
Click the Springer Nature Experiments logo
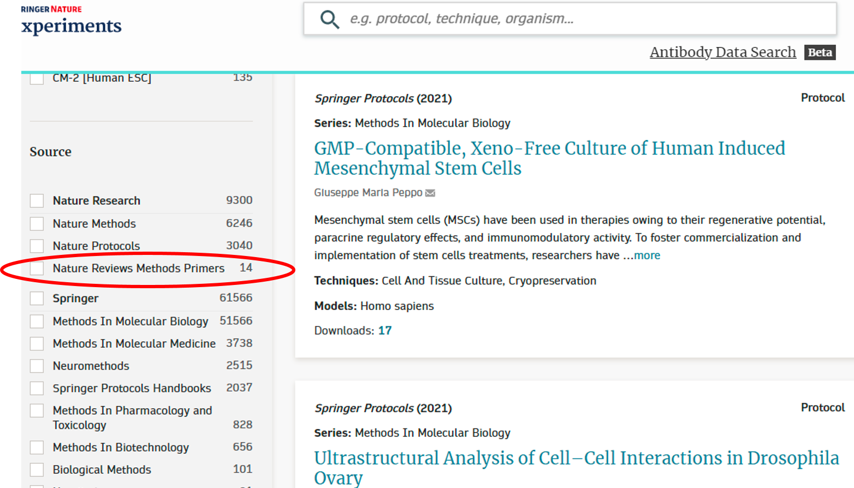click(71, 20)
